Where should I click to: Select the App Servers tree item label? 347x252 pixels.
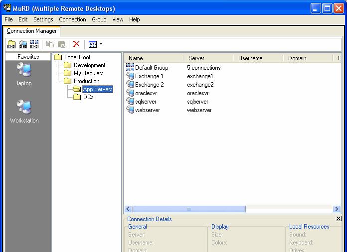(x=98, y=89)
